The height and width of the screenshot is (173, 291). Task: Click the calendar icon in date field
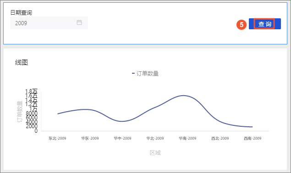[79, 22]
